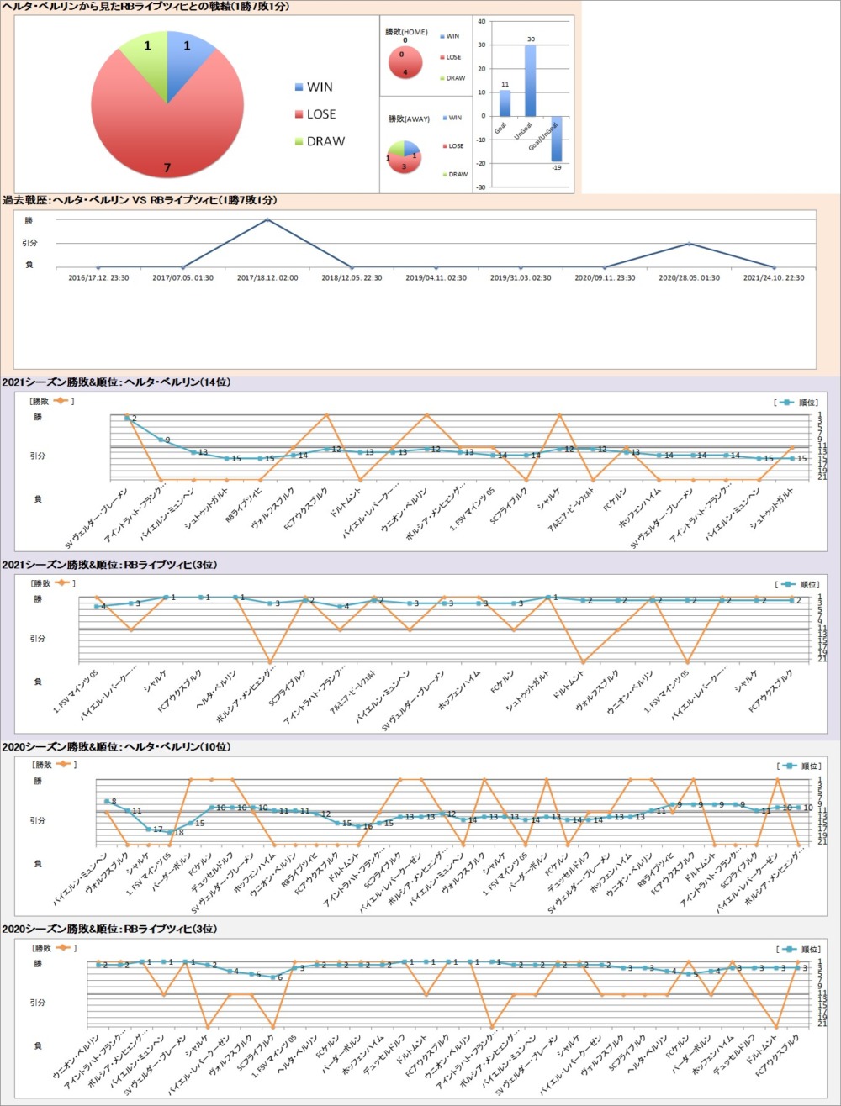Click the LOSE text in the HOME pie legend
This screenshot has width=841, height=1106.
(x=453, y=57)
